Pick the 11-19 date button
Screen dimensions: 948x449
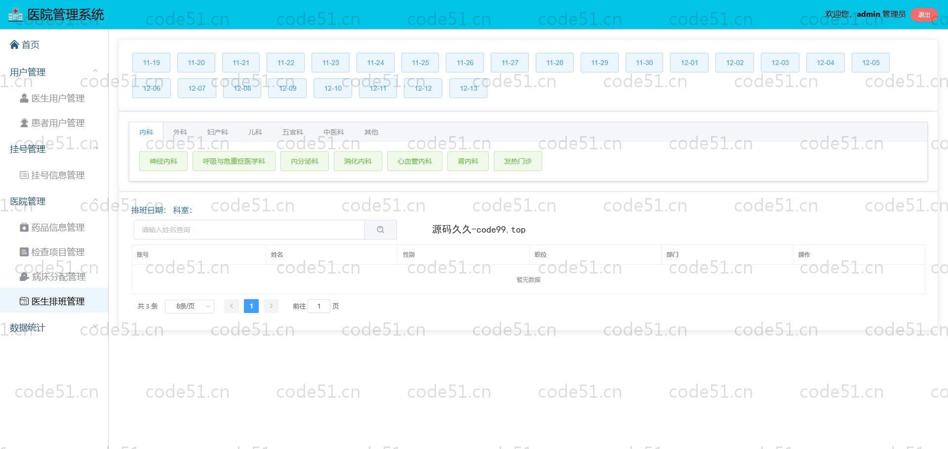pyautogui.click(x=152, y=63)
